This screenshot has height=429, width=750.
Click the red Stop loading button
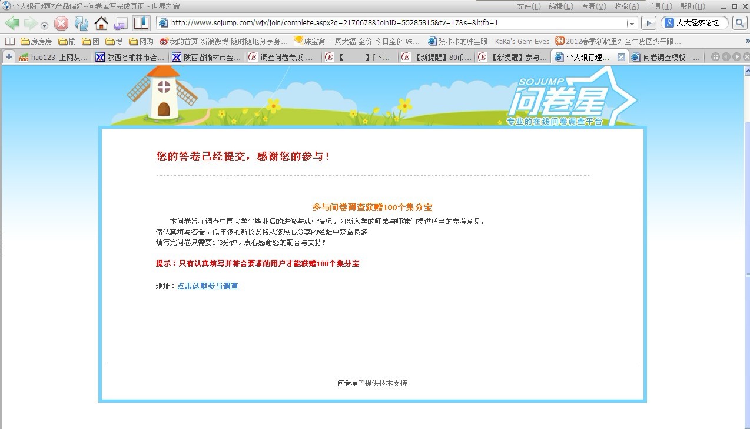[61, 24]
